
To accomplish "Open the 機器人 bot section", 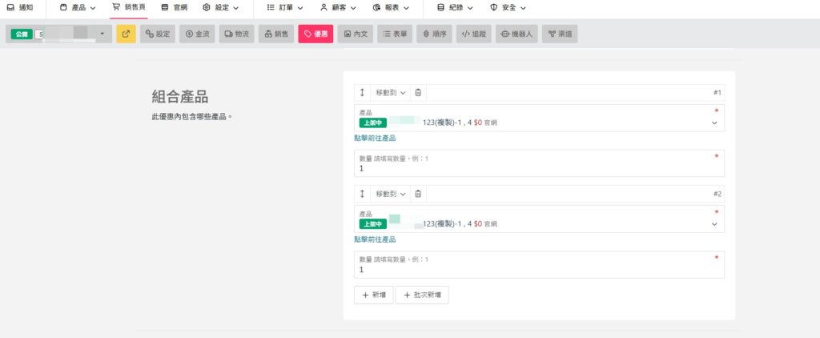I will click(516, 34).
